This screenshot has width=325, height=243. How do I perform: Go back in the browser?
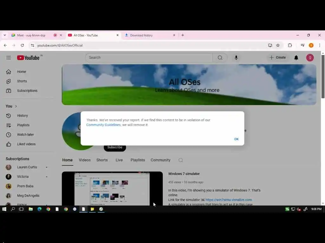click(x=5, y=45)
